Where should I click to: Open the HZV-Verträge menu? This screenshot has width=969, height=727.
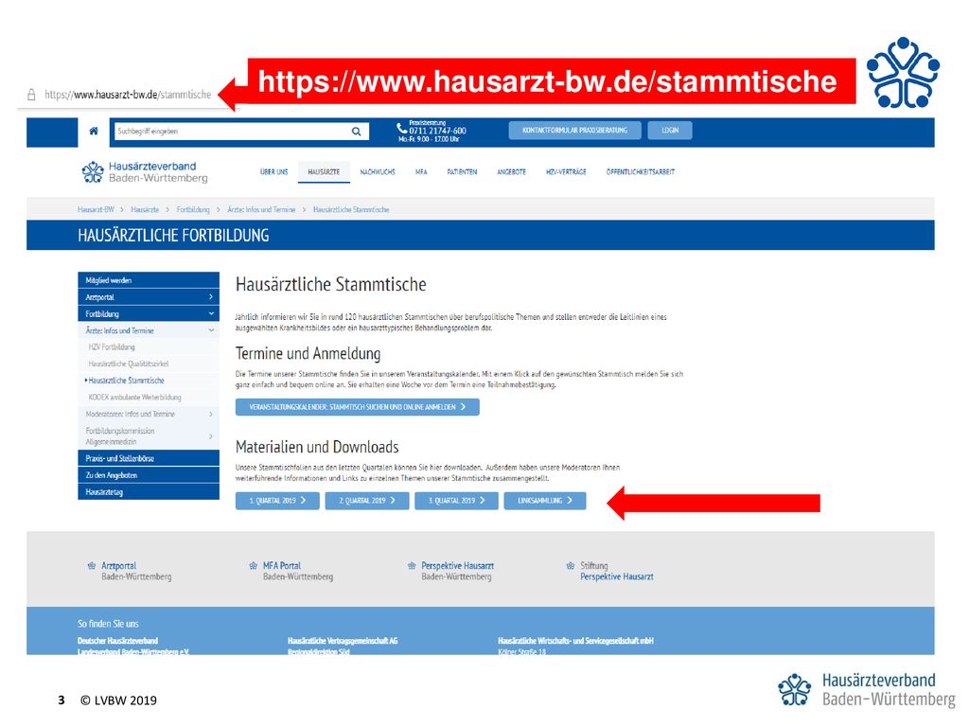(566, 172)
